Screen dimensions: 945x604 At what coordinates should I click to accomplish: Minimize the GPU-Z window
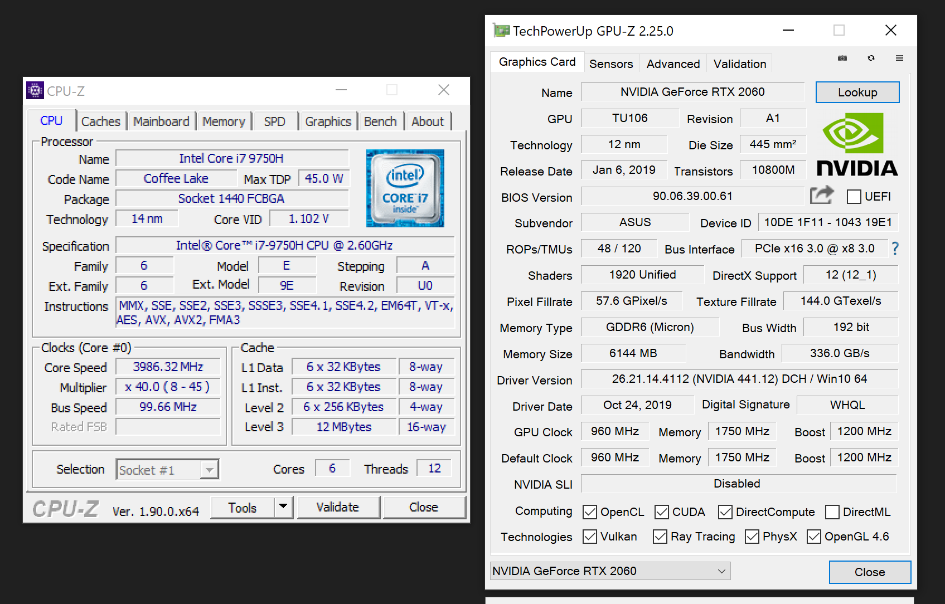point(788,31)
